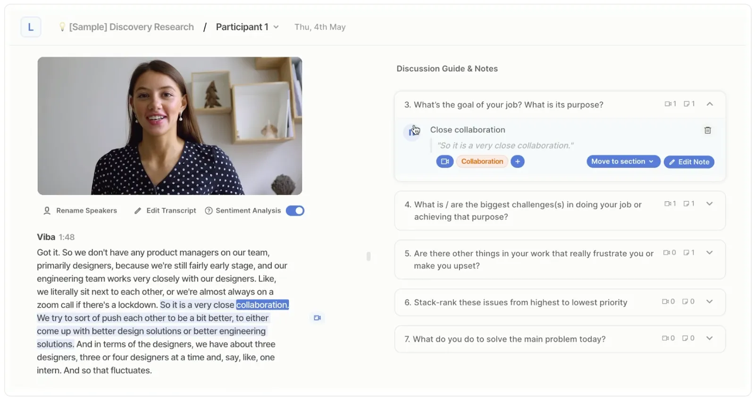Expand question 4 about biggest challenges
Screen dimensions: 755x399
(710, 204)
